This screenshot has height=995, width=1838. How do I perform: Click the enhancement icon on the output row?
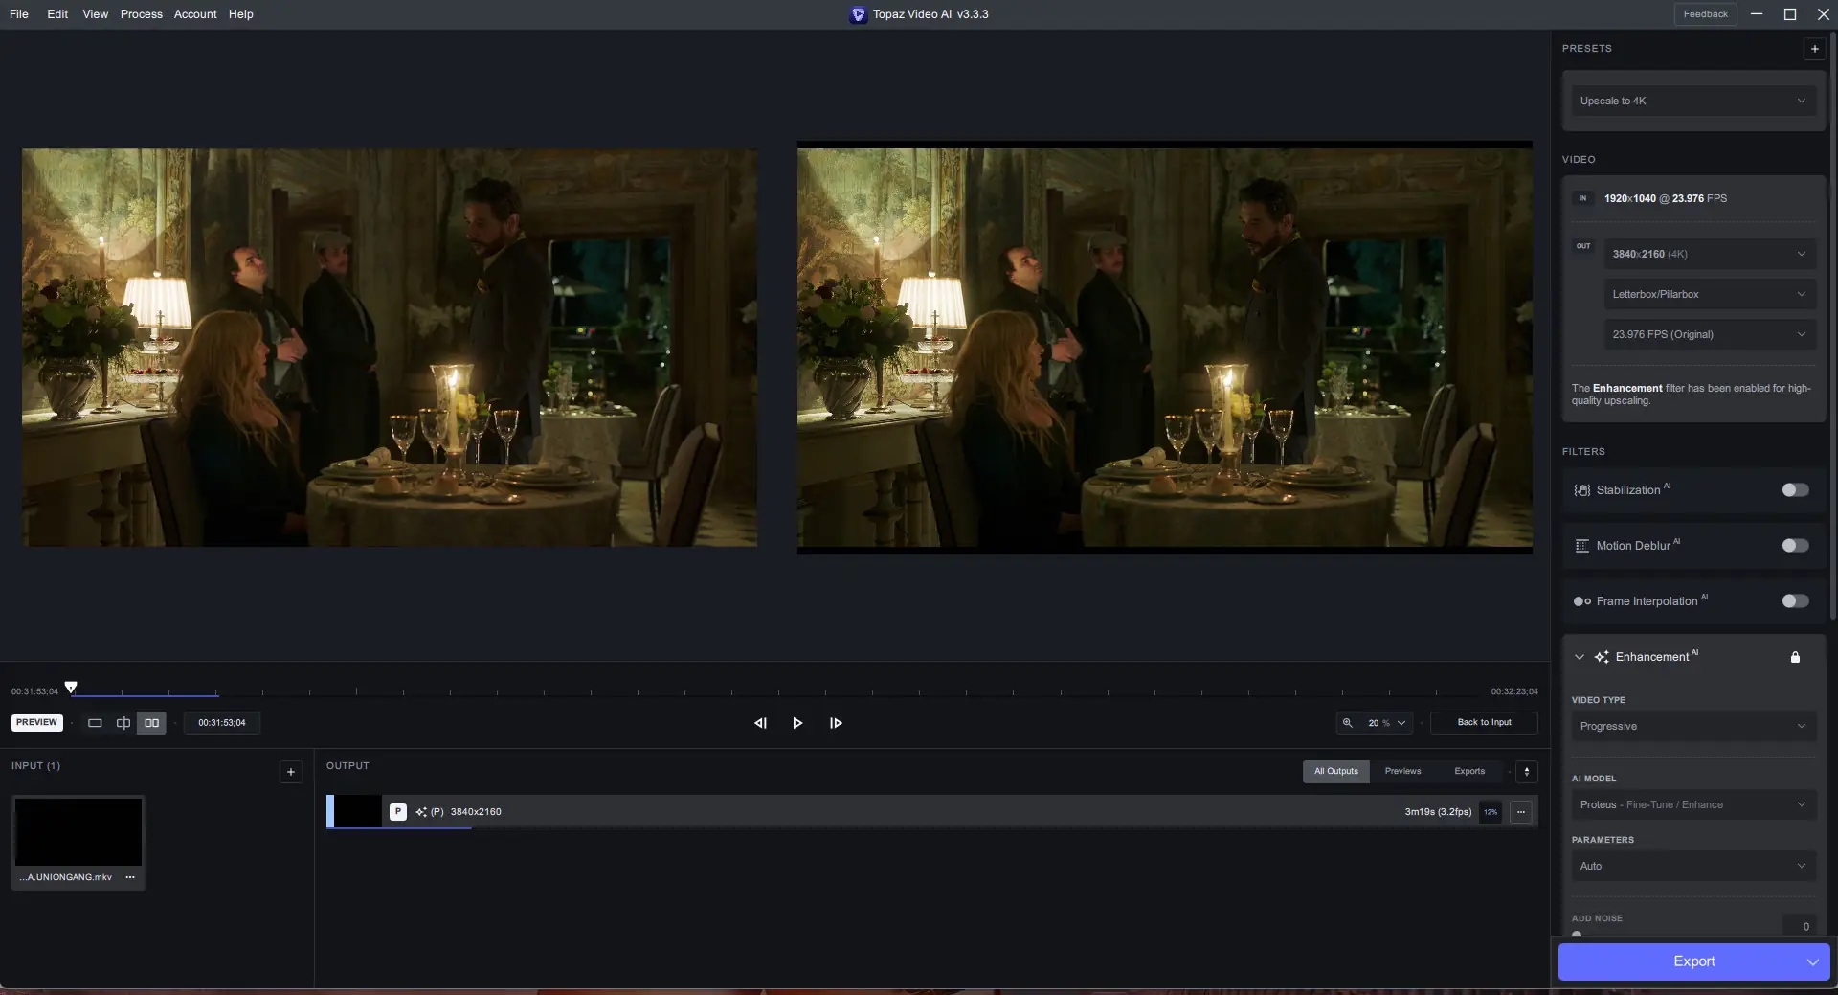[421, 812]
